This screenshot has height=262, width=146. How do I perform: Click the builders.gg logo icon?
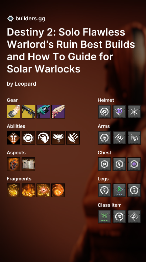tap(10, 19)
